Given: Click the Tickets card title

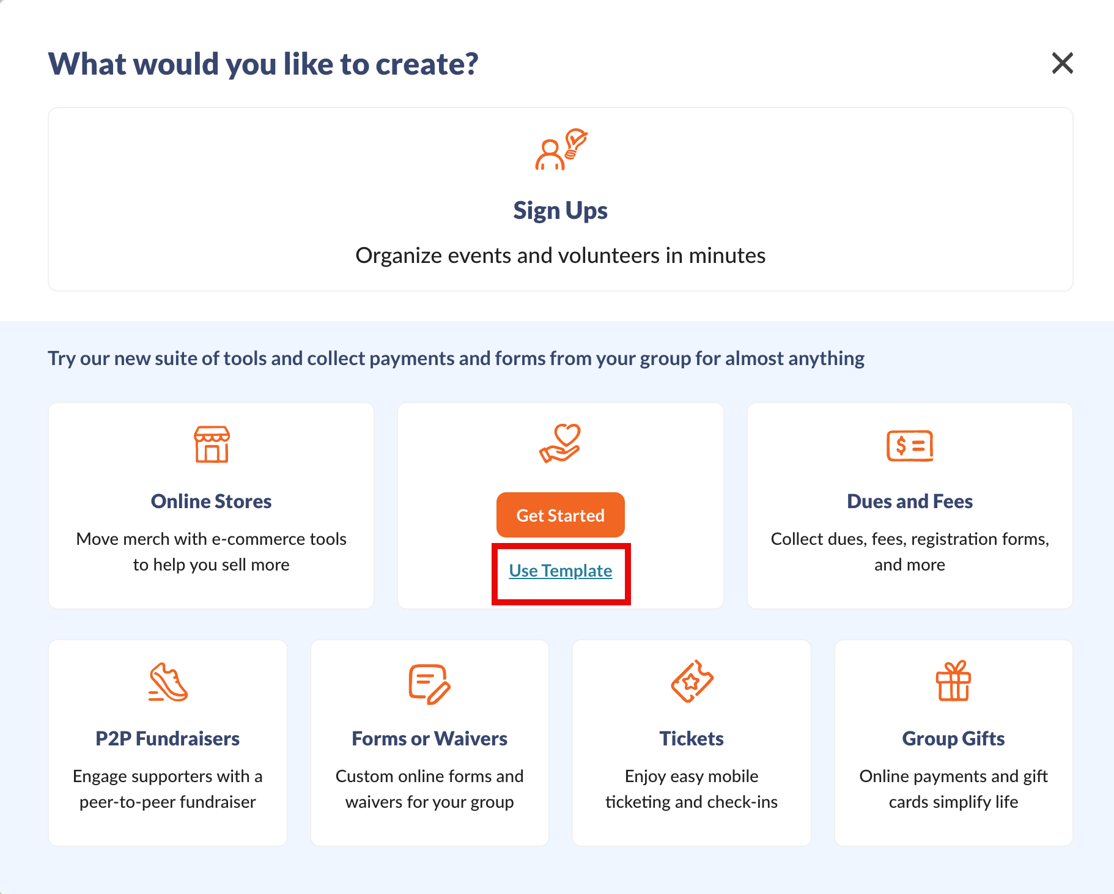Looking at the screenshot, I should pos(692,739).
